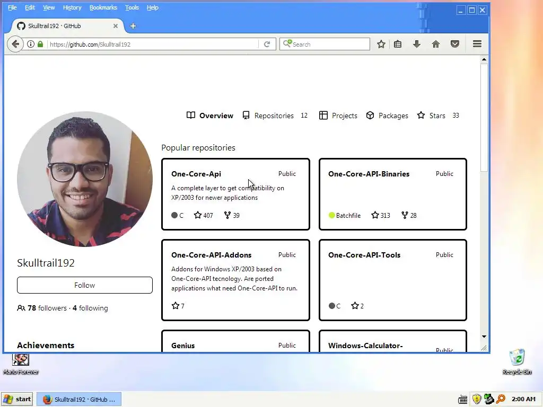Screen dimensions: 543x407
Task: Open the One-Core-API-Addons repository link
Action: pyautogui.click(x=211, y=255)
